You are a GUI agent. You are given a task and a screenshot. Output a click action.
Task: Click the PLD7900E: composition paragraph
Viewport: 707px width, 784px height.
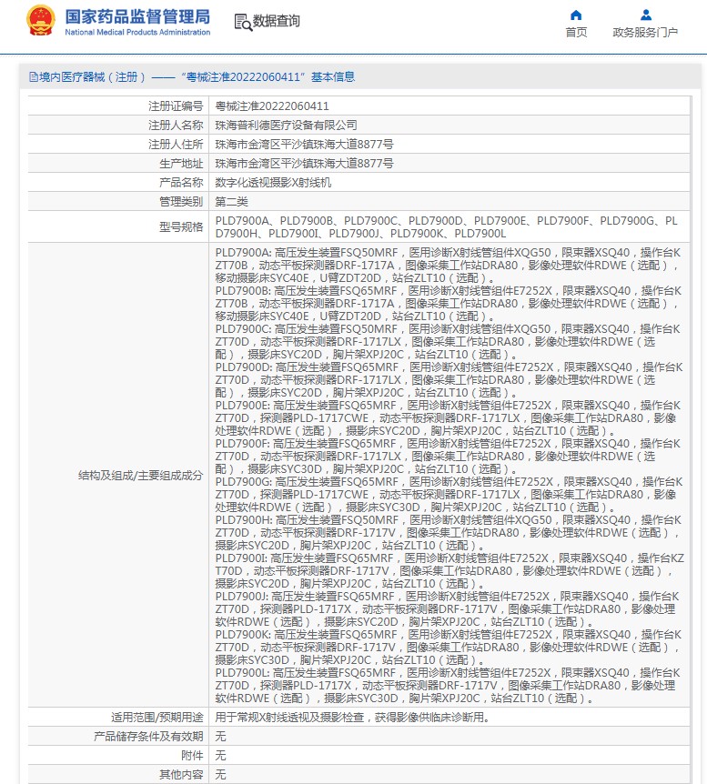[448, 418]
